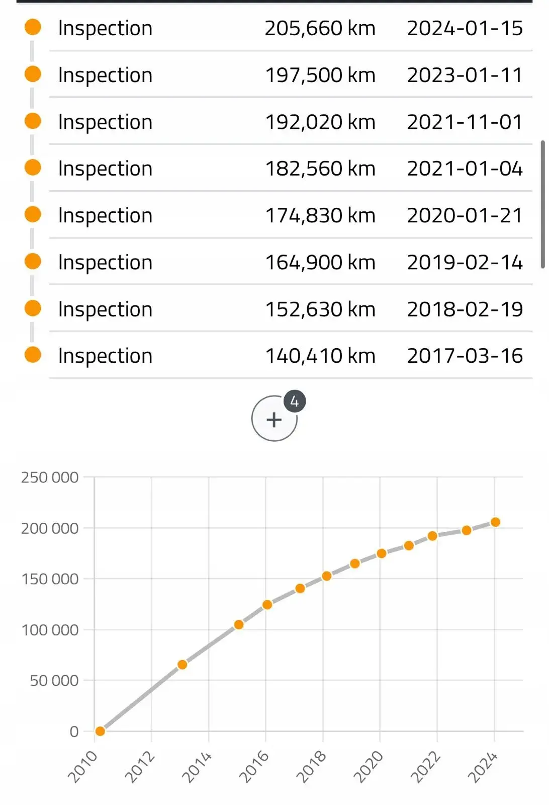
Task: Click the last chart point near 2024
Action: pyautogui.click(x=495, y=522)
